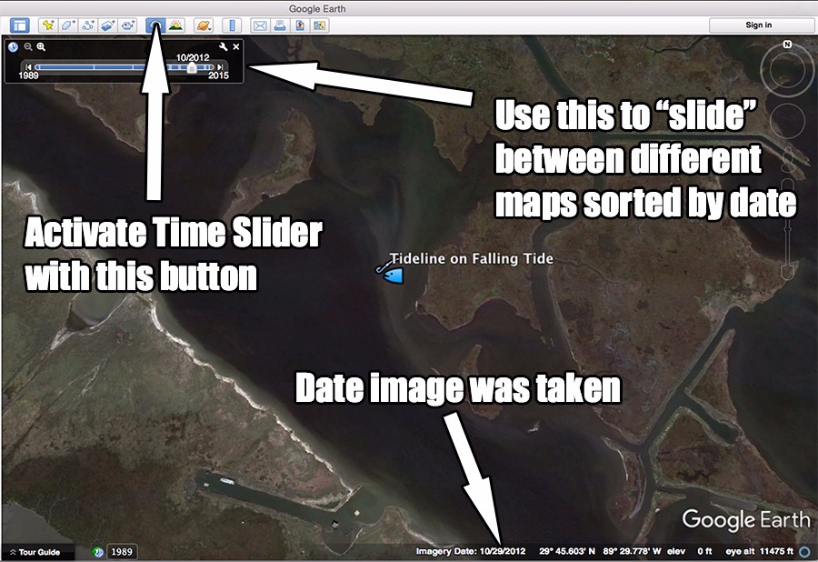Select the Street View pegman icon

pyautogui.click(x=788, y=160)
